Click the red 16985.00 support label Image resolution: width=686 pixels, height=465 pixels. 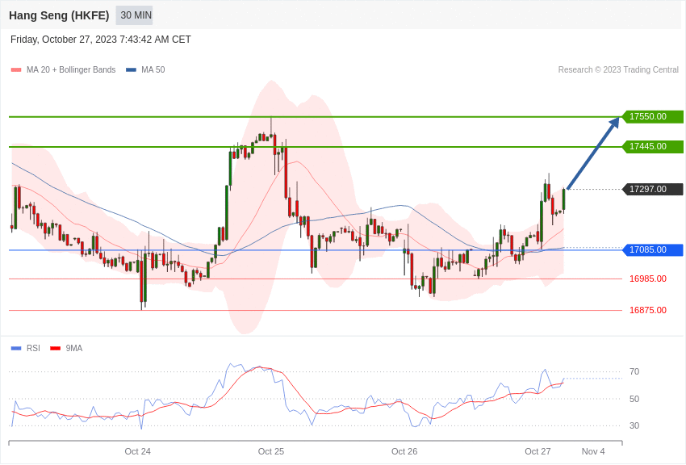[x=648, y=279]
